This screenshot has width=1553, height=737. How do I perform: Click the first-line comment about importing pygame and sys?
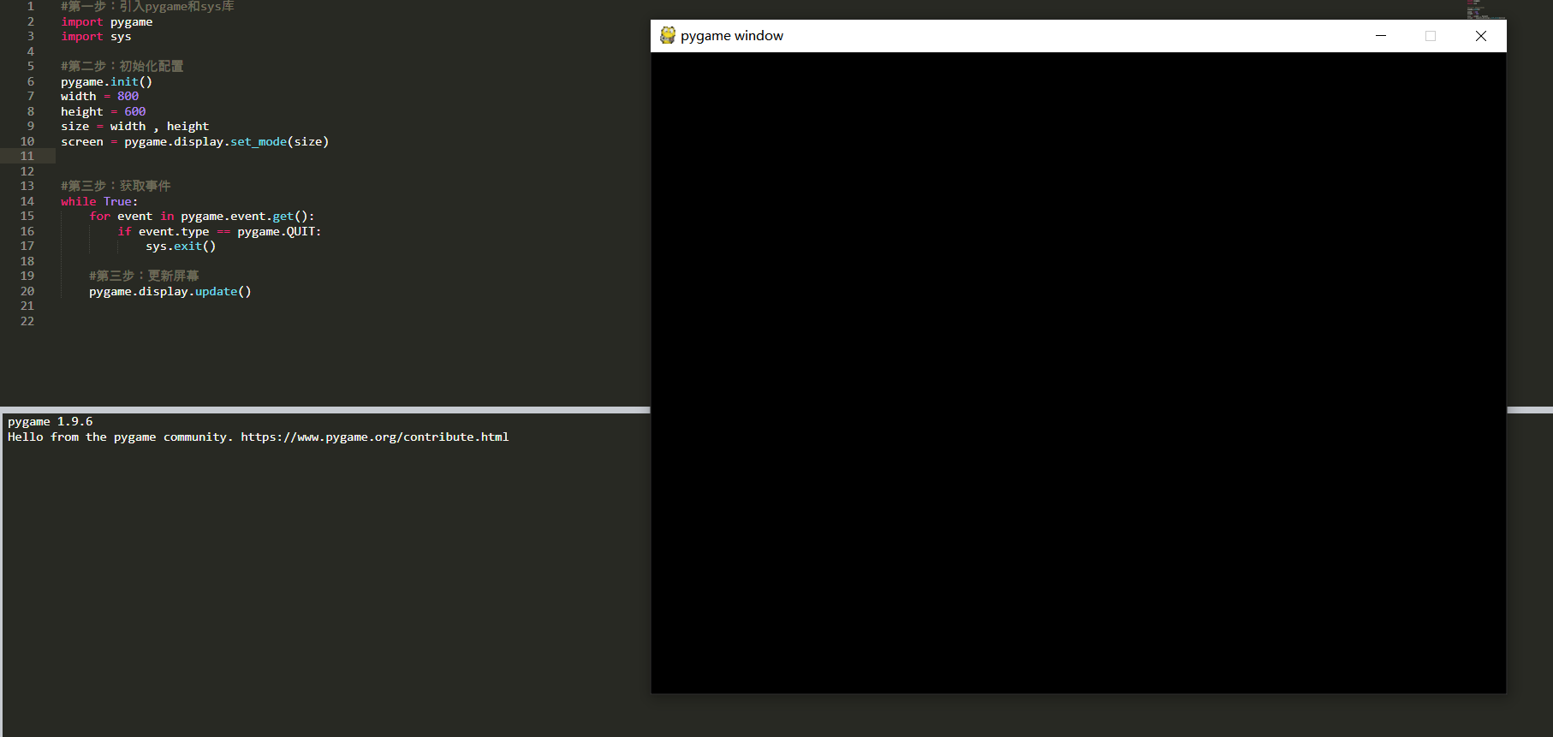[147, 6]
